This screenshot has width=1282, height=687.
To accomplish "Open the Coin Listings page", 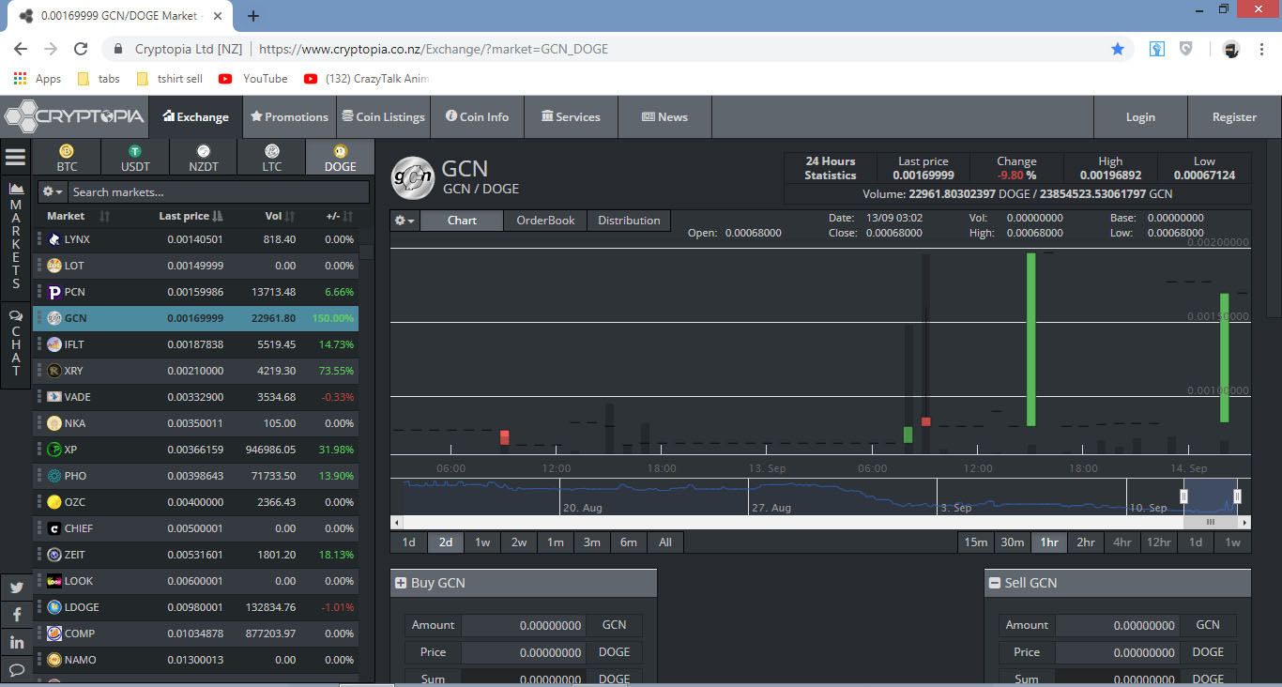I will (x=383, y=117).
